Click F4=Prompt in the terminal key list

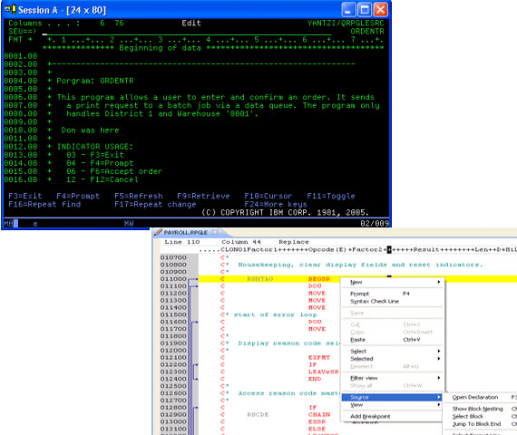pyautogui.click(x=78, y=196)
